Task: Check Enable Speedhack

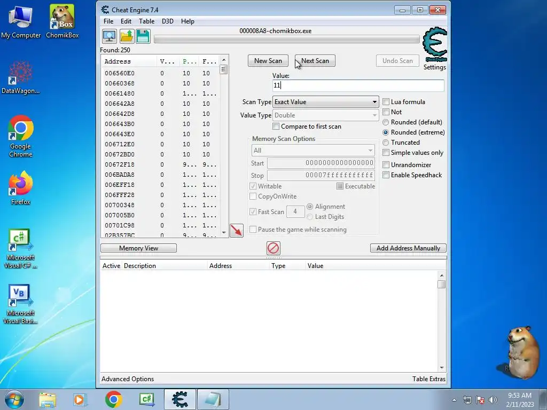Action: click(386, 175)
